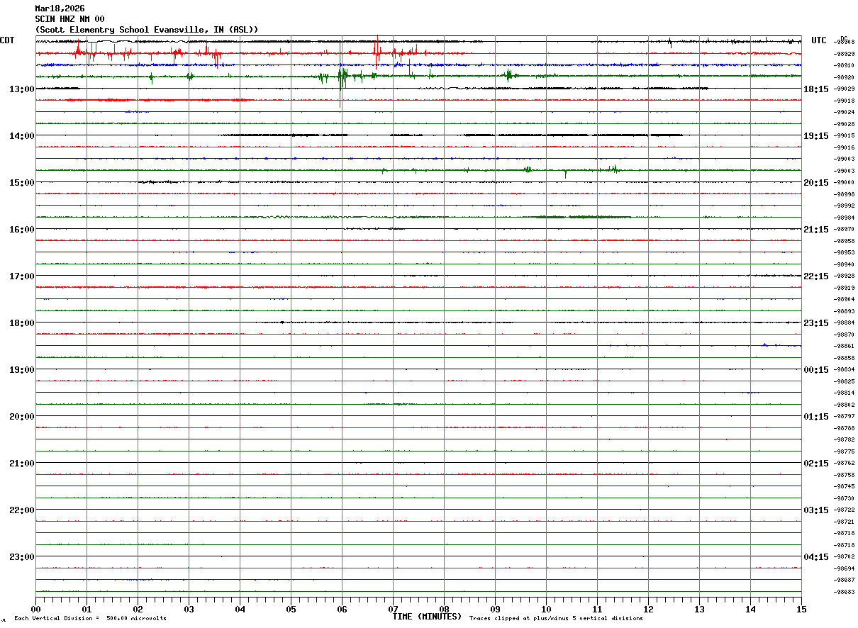The height and width of the screenshot is (628, 858).
Task: Click the Each Vertical Division scale note
Action: point(90,618)
